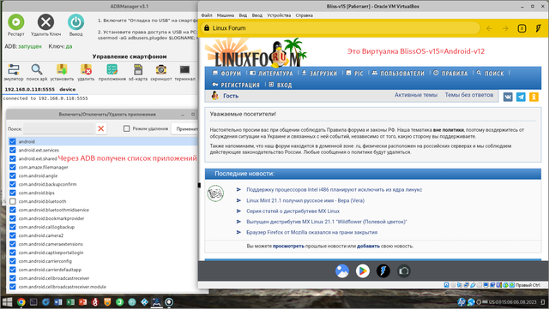This screenshot has width=549, height=309.
Task: Uncheck com.android.bips checkbox
Action: pyautogui.click(x=13, y=193)
